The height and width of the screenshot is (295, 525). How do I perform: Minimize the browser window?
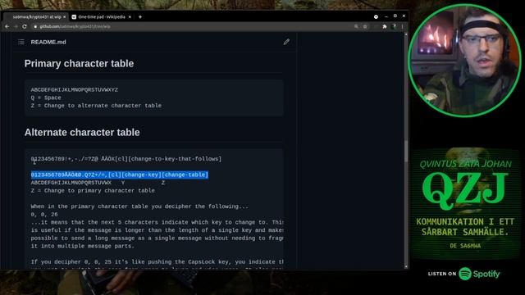(386, 16)
